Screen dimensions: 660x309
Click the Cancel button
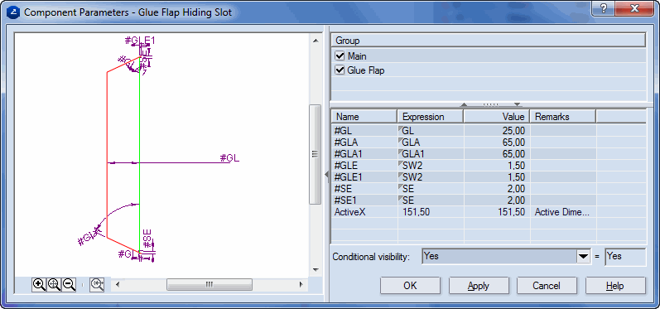click(547, 286)
